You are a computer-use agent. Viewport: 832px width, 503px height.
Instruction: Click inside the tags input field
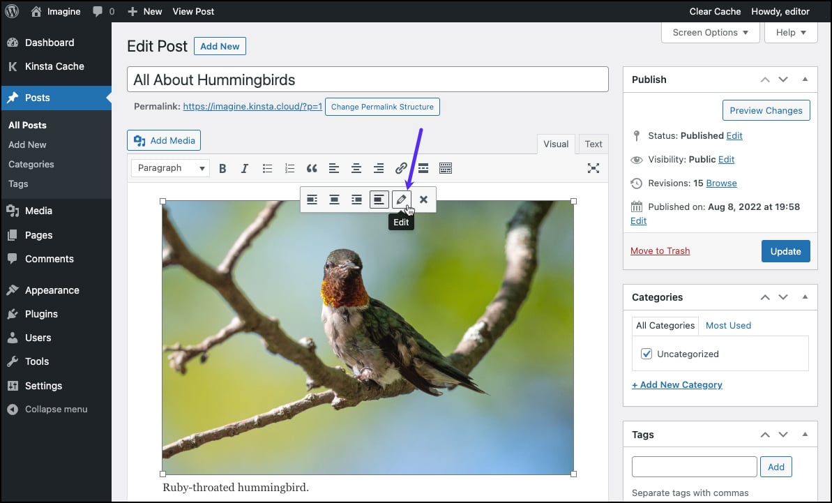[693, 466]
